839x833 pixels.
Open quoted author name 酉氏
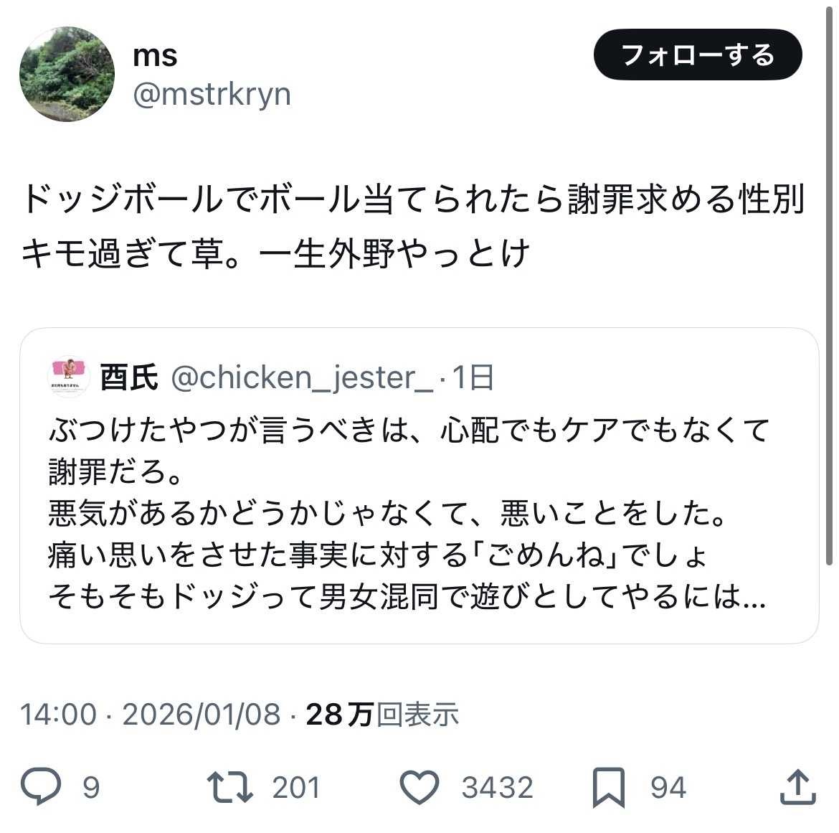click(x=129, y=377)
